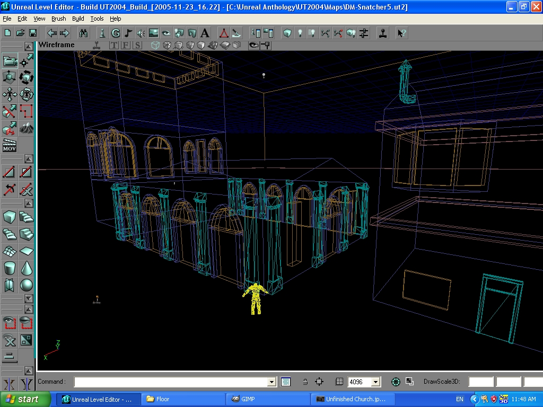Click the Command input field

pos(171,382)
